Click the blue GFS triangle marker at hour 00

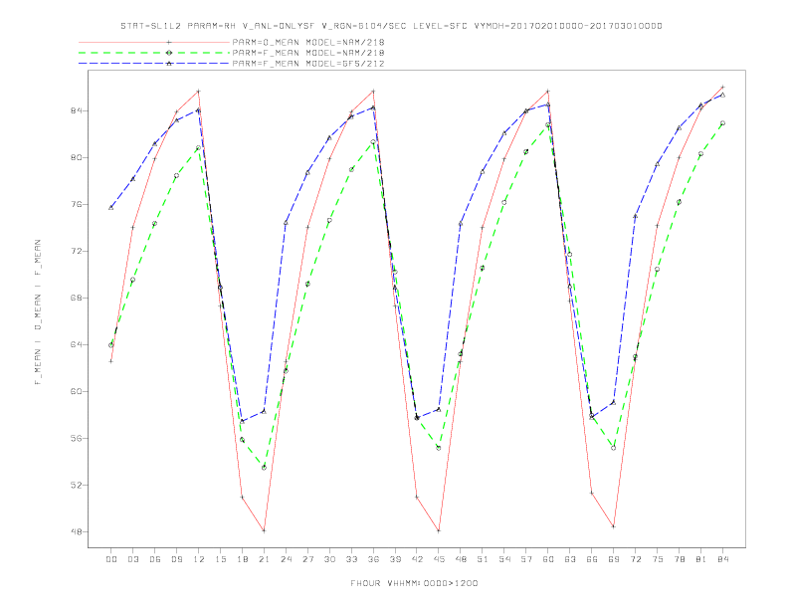[111, 208]
